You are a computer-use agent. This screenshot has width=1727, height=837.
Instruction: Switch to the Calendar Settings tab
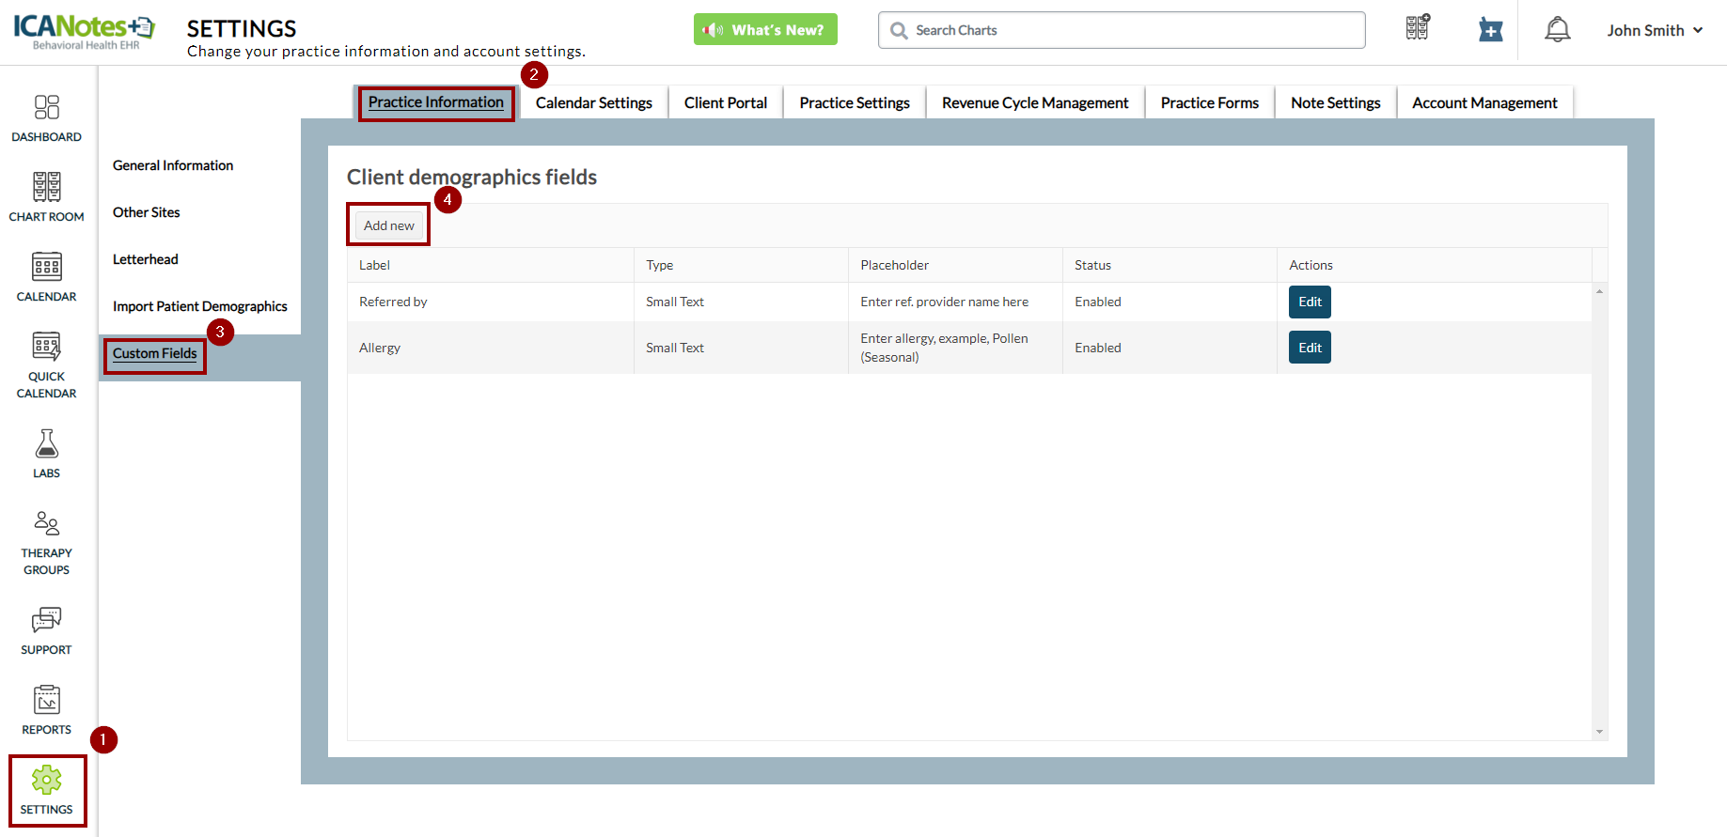(593, 102)
